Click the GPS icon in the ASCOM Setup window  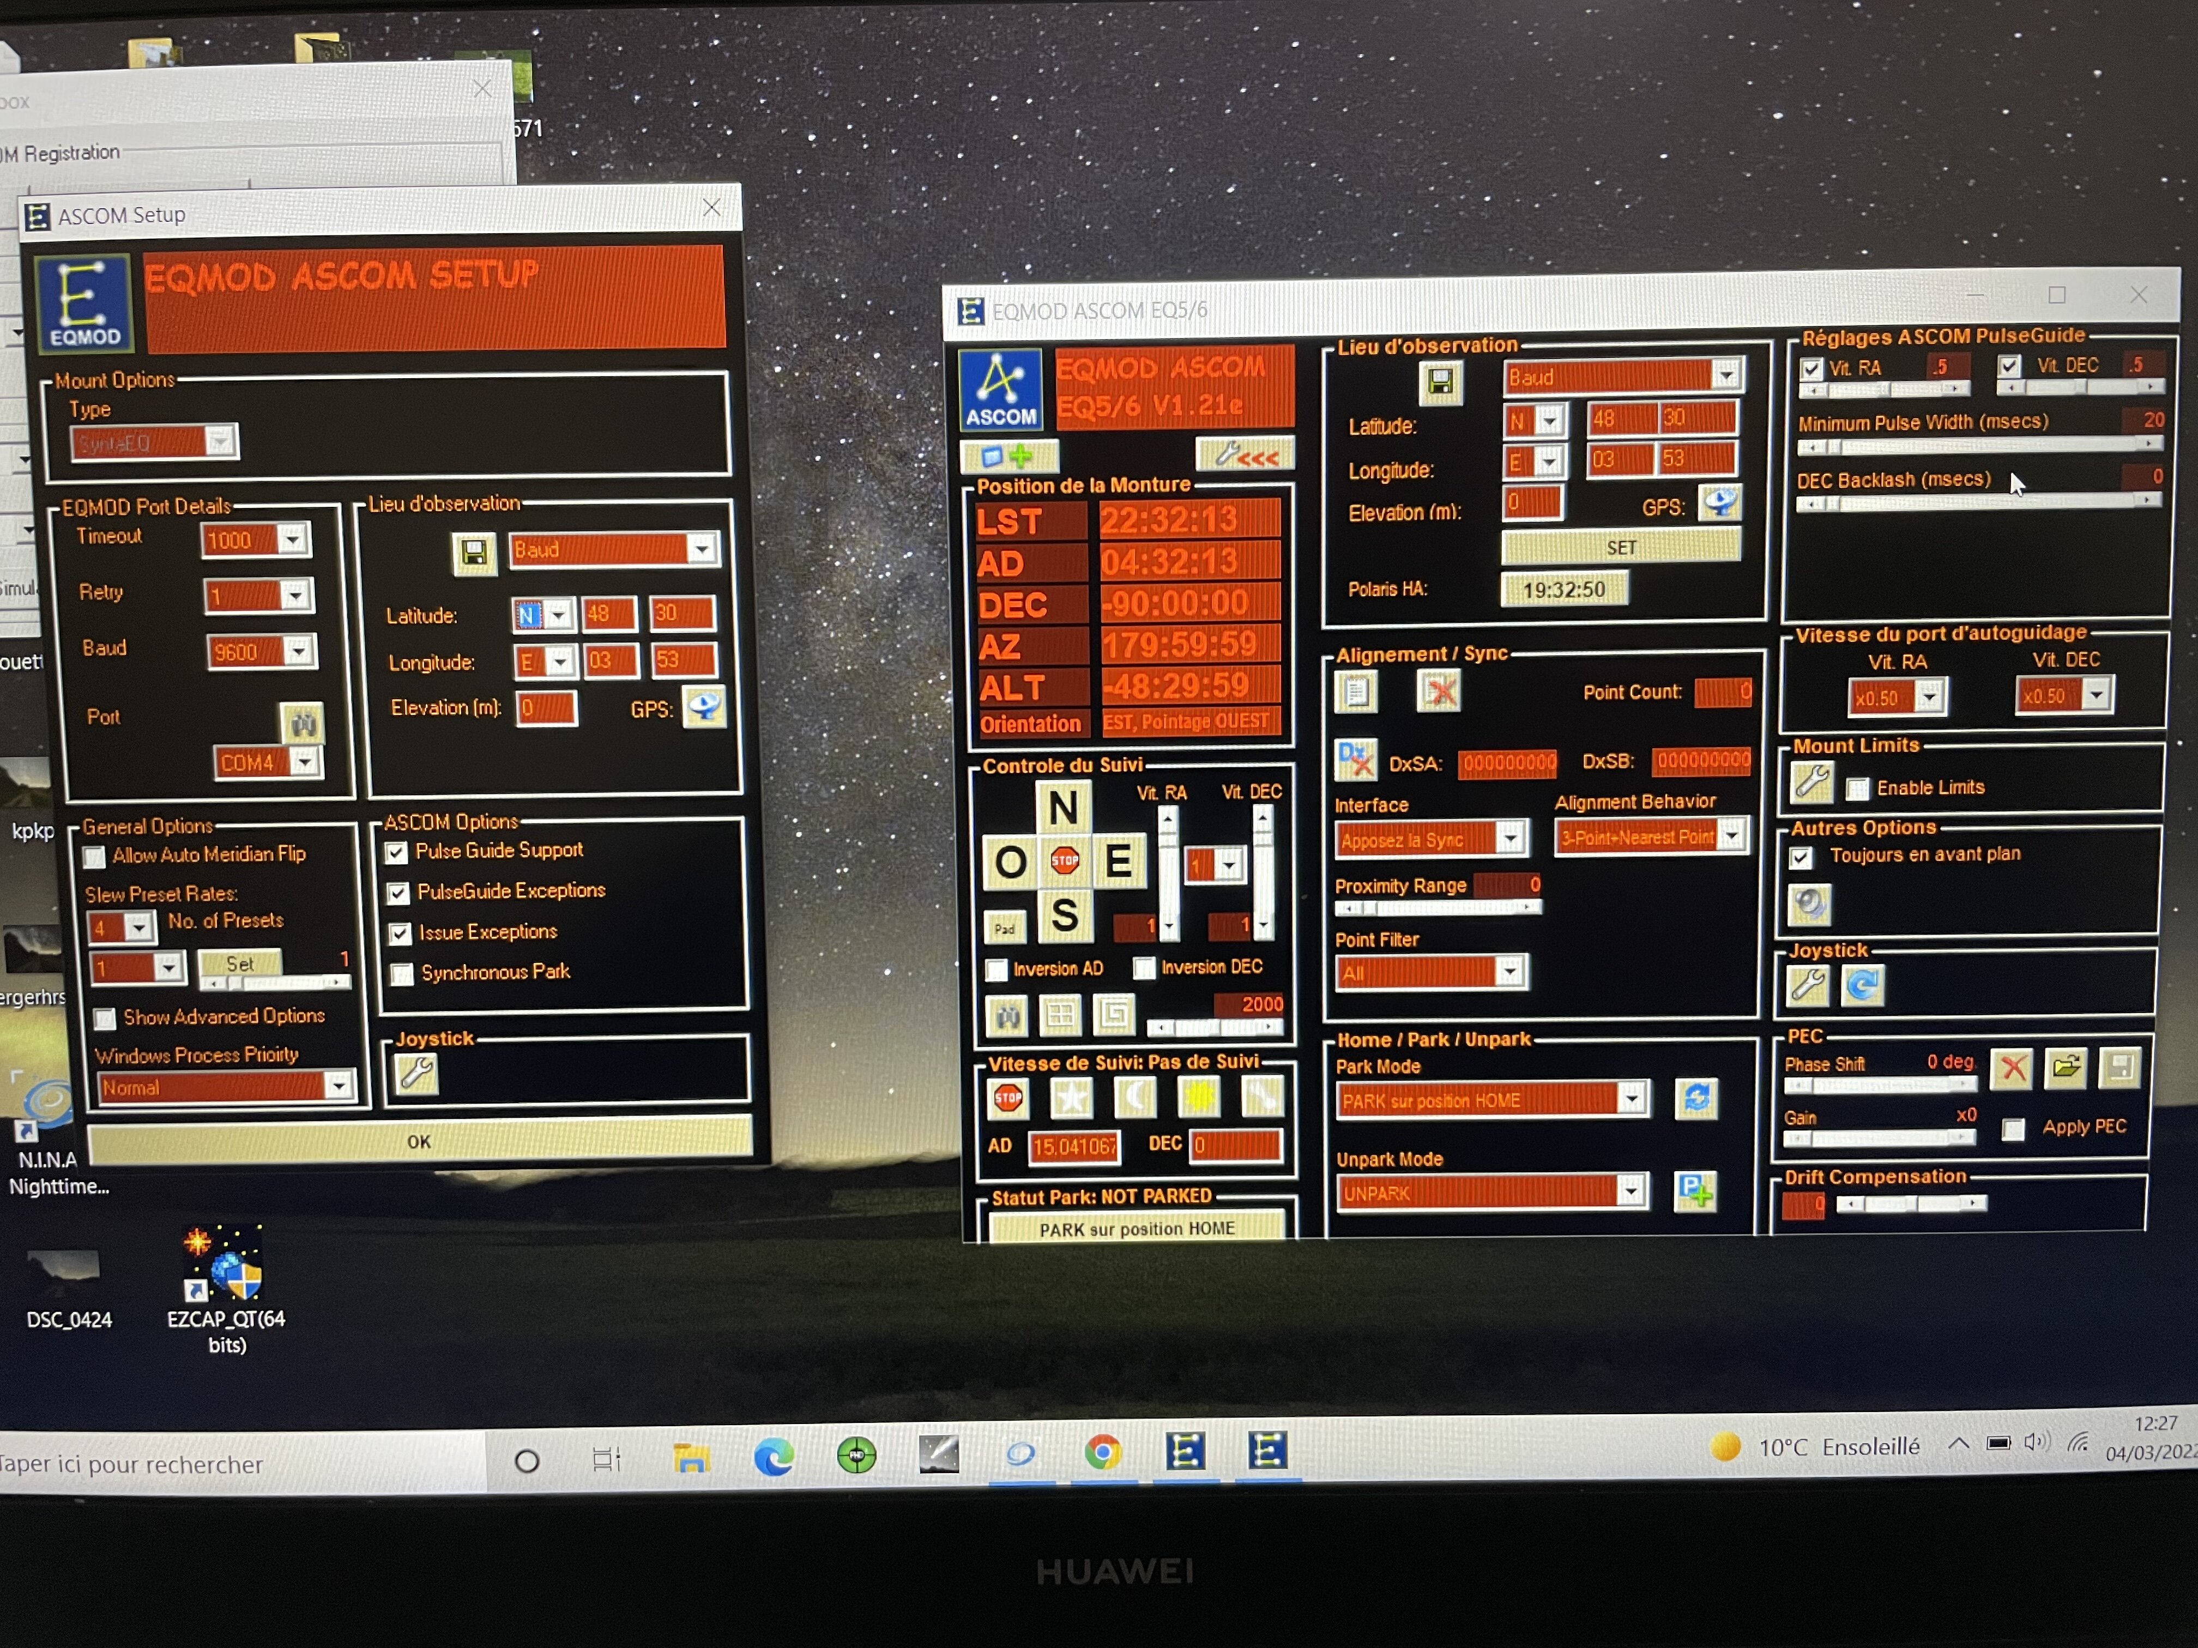[x=704, y=707]
